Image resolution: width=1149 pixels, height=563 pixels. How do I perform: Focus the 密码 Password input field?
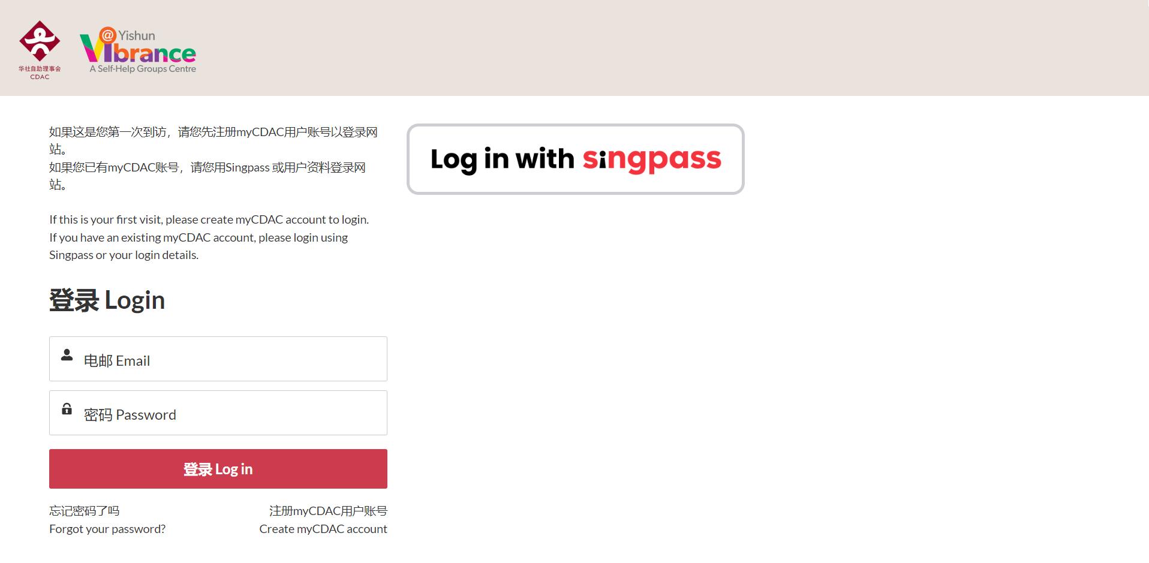coord(218,413)
